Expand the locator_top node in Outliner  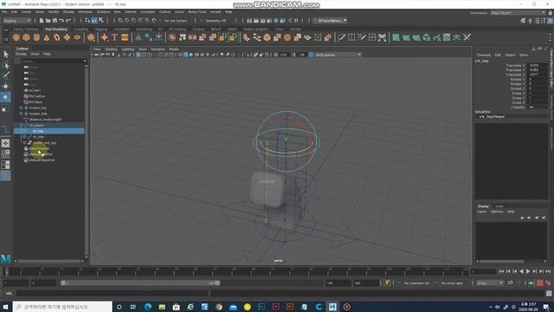[21, 107]
